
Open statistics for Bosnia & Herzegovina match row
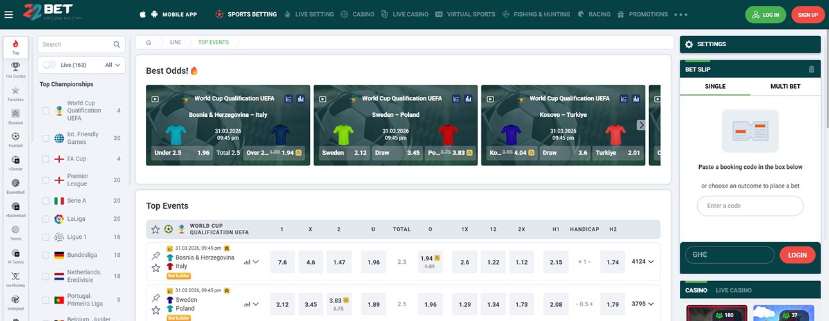pos(247,262)
